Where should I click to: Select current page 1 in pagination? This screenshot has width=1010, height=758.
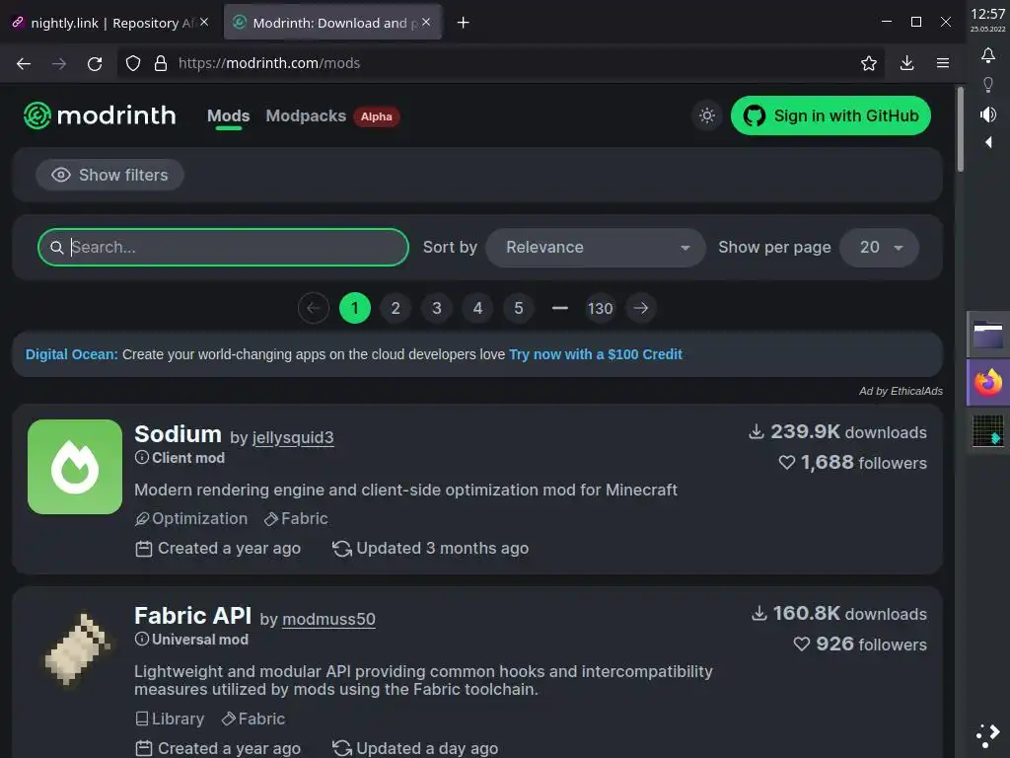(x=355, y=308)
